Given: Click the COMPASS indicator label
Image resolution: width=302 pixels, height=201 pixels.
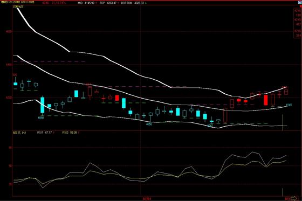Looking at the screenshot, I should [18, 6].
